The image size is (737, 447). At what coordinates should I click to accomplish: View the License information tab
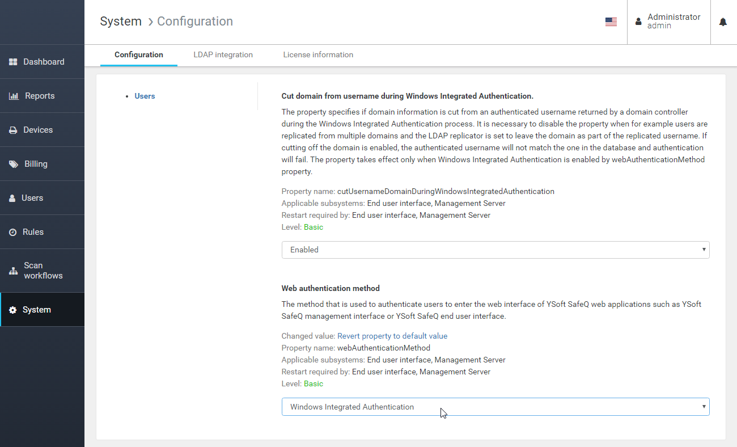318,54
